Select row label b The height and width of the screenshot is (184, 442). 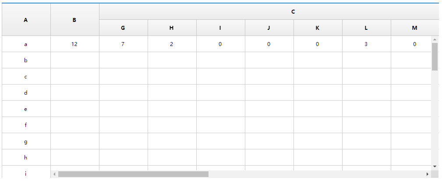pos(26,60)
